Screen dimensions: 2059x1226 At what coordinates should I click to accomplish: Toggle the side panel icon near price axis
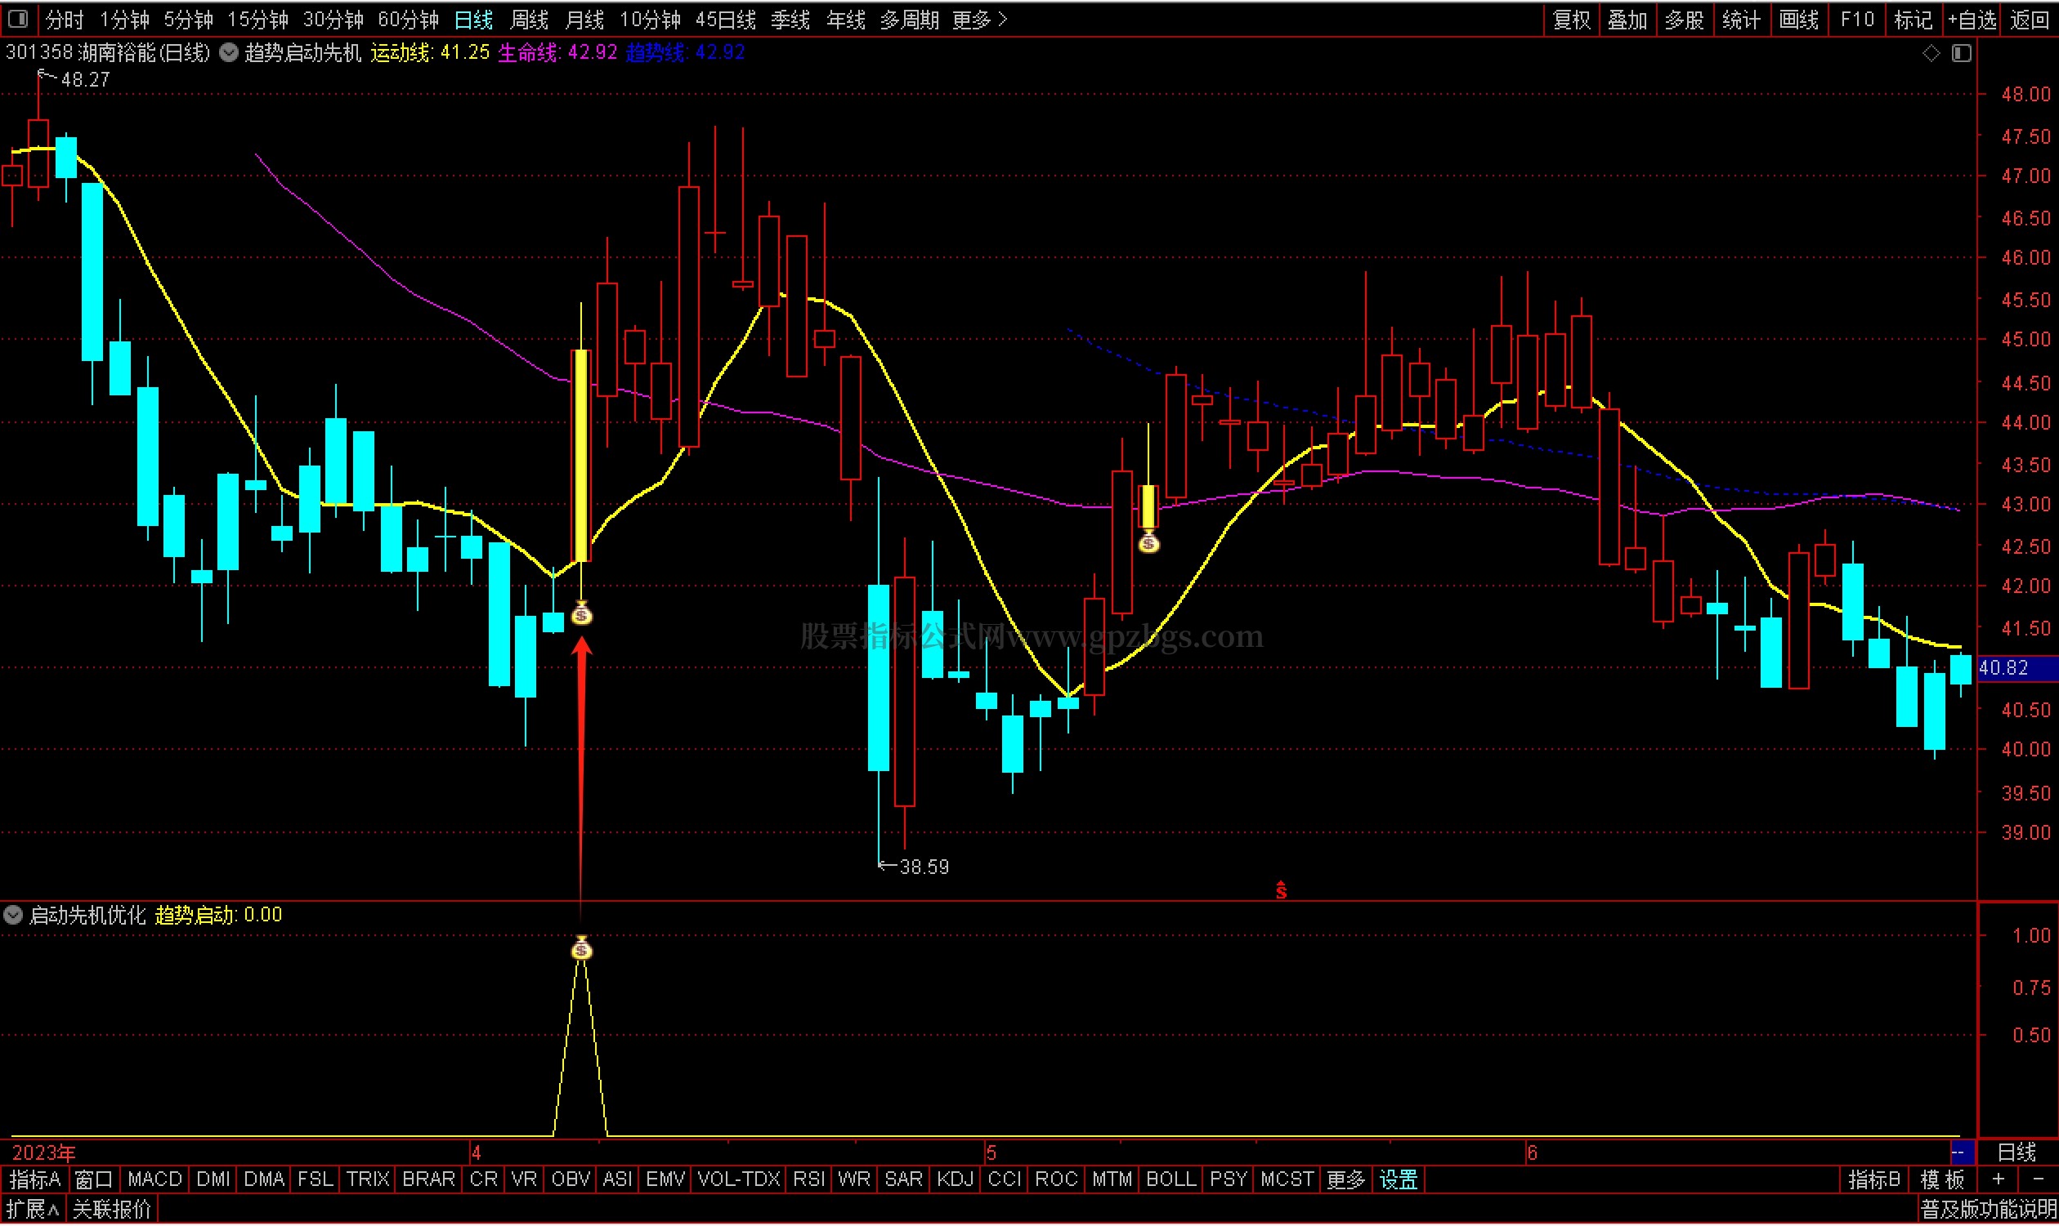point(1962,53)
